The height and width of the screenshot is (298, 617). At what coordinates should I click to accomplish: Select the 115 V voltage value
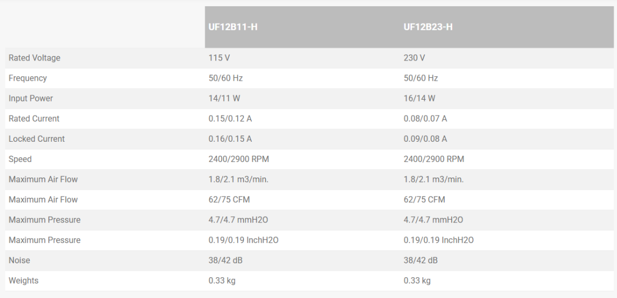coord(219,58)
